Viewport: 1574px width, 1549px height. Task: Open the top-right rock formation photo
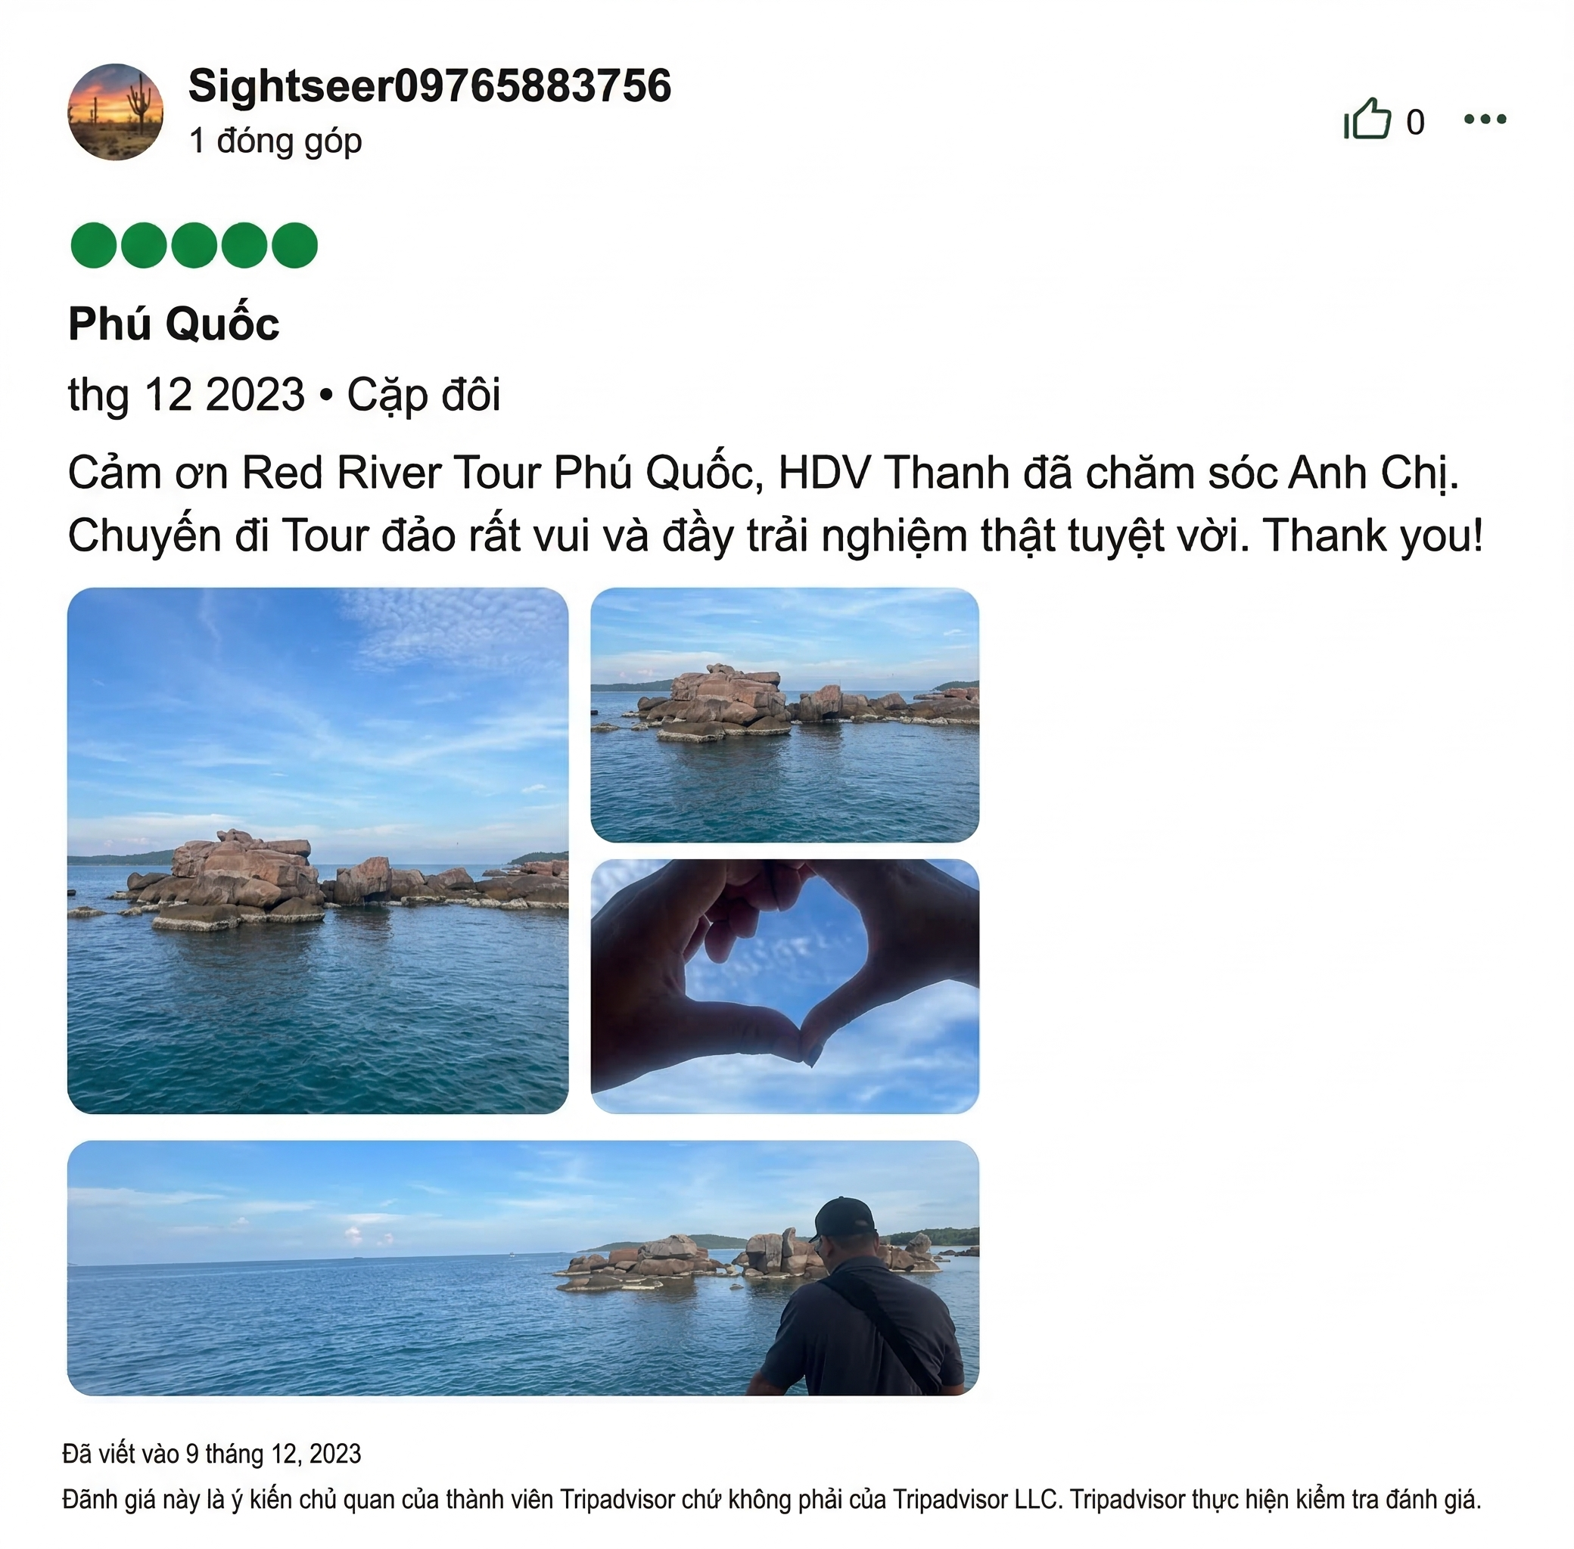point(785,714)
